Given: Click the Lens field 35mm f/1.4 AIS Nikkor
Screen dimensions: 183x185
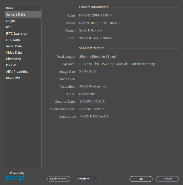Looking at the screenshot, I should click(x=96, y=38).
